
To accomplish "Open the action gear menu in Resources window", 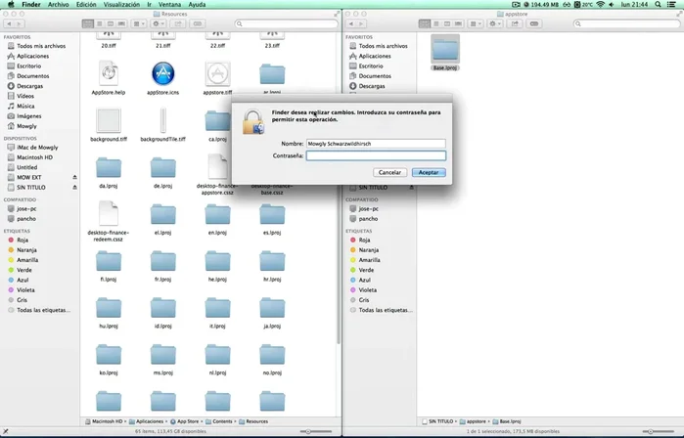I will pyautogui.click(x=158, y=24).
